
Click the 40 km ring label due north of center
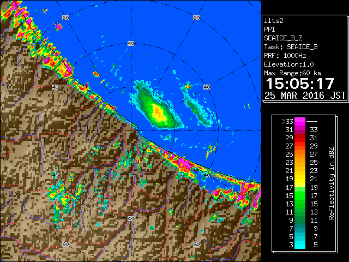(131, 43)
